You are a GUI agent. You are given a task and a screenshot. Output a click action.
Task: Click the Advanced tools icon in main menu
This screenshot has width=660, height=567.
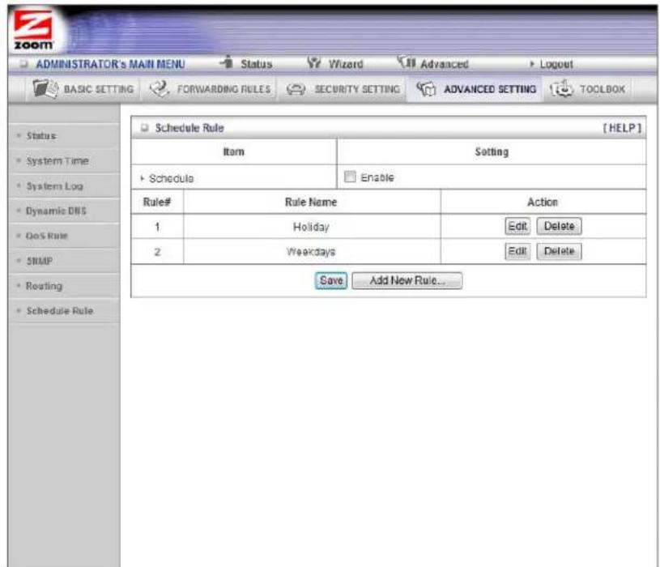click(407, 62)
